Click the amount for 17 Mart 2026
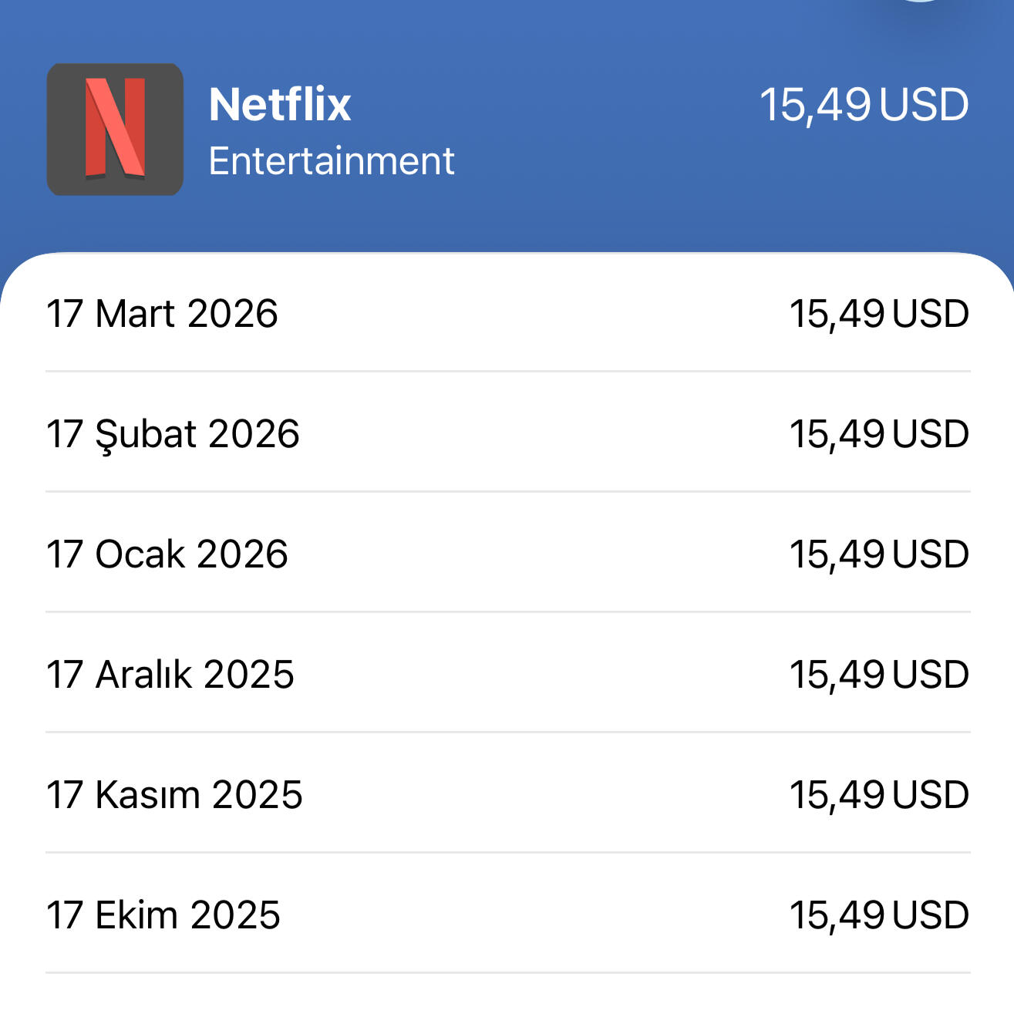Image resolution: width=1014 pixels, height=1014 pixels. (x=879, y=314)
